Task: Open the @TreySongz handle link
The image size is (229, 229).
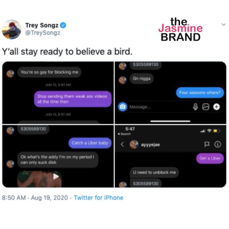Action: (x=43, y=33)
